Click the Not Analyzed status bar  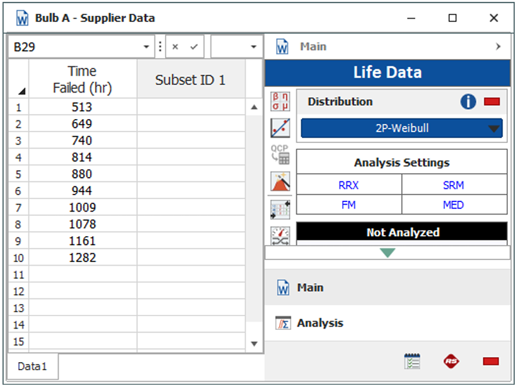(401, 232)
